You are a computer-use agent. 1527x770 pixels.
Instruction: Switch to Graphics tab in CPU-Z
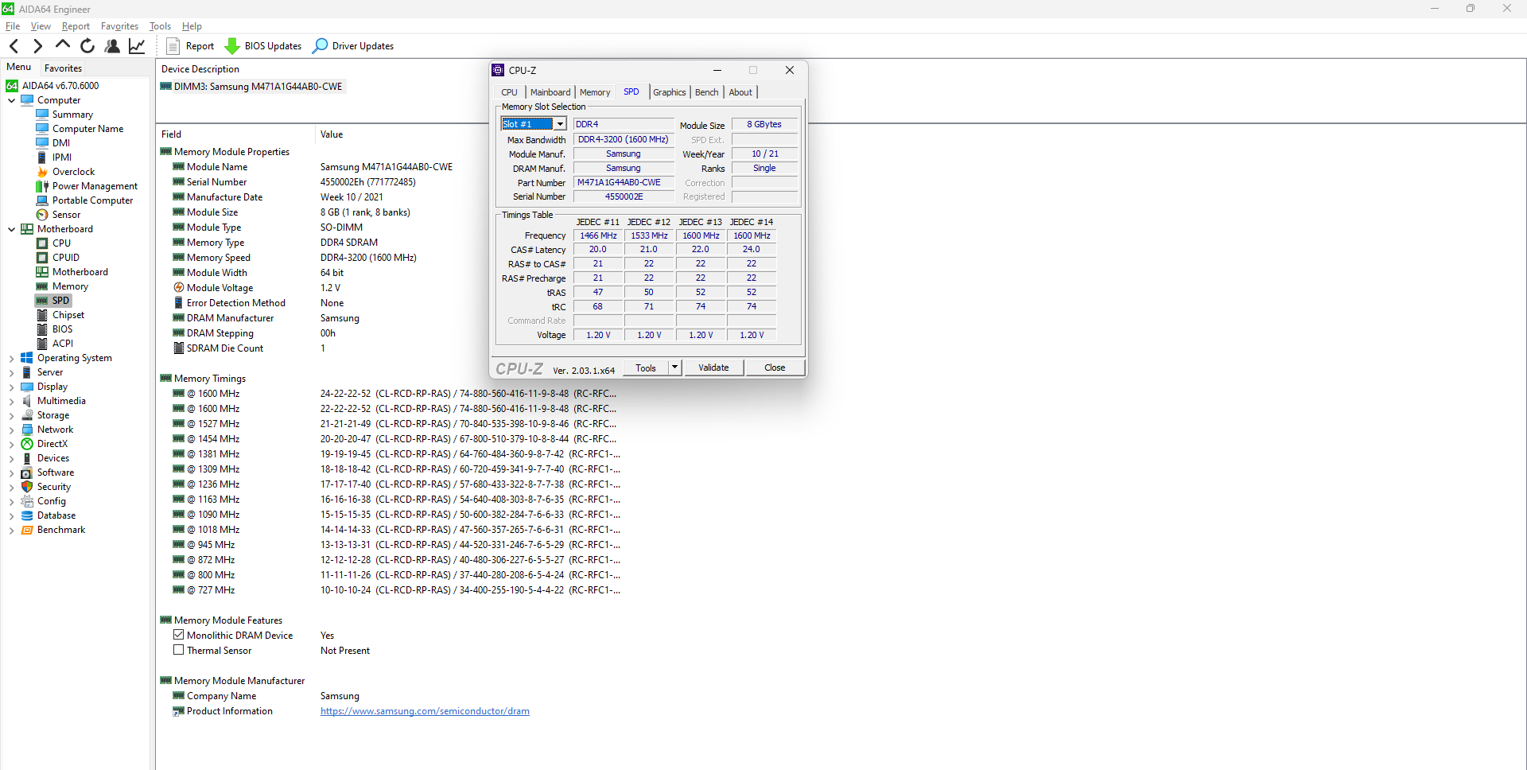pos(670,92)
